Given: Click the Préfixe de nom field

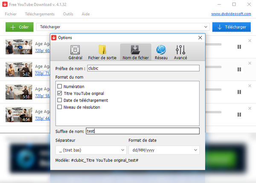Looking at the screenshot, I should [143, 68].
